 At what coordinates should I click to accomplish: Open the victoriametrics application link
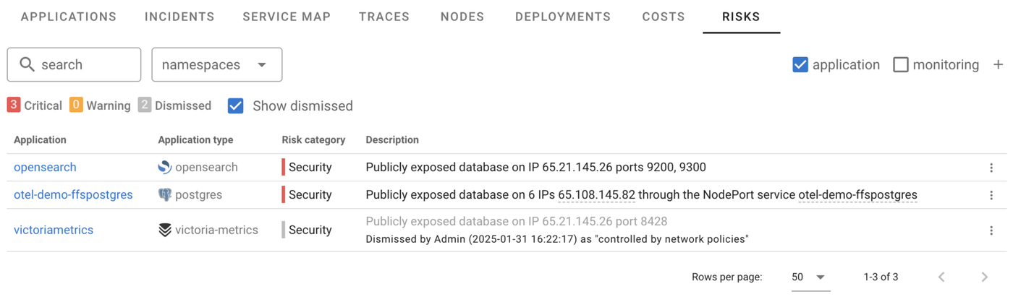coord(54,230)
